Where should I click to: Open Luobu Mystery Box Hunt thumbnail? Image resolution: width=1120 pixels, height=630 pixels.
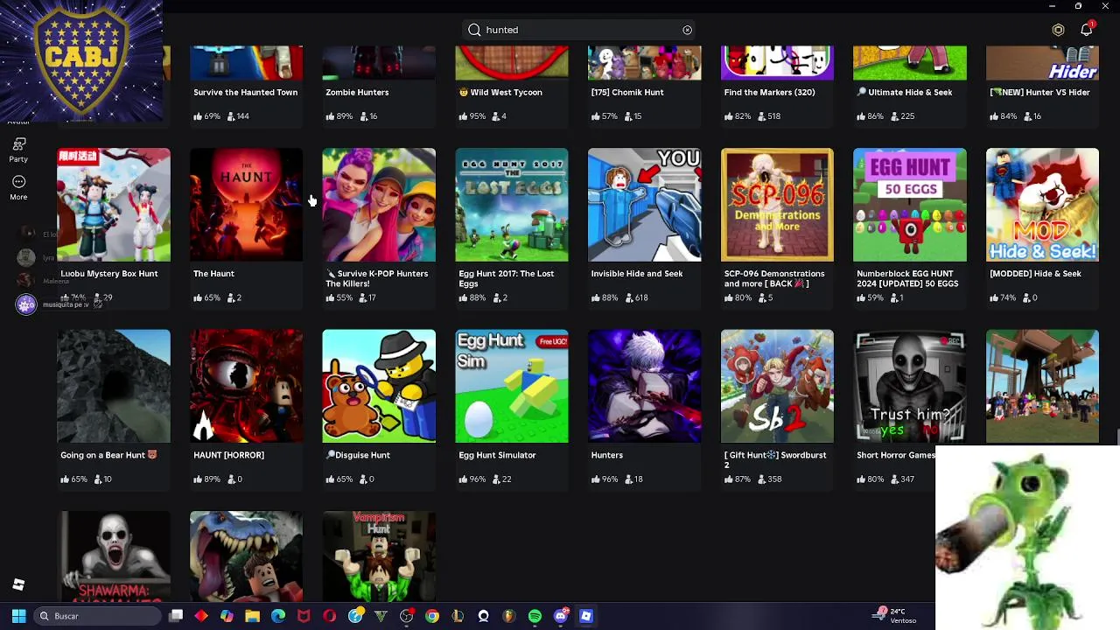coord(114,205)
